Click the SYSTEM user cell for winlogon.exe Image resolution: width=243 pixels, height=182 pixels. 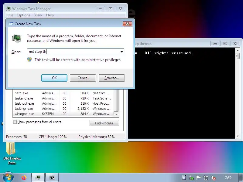tap(48, 114)
